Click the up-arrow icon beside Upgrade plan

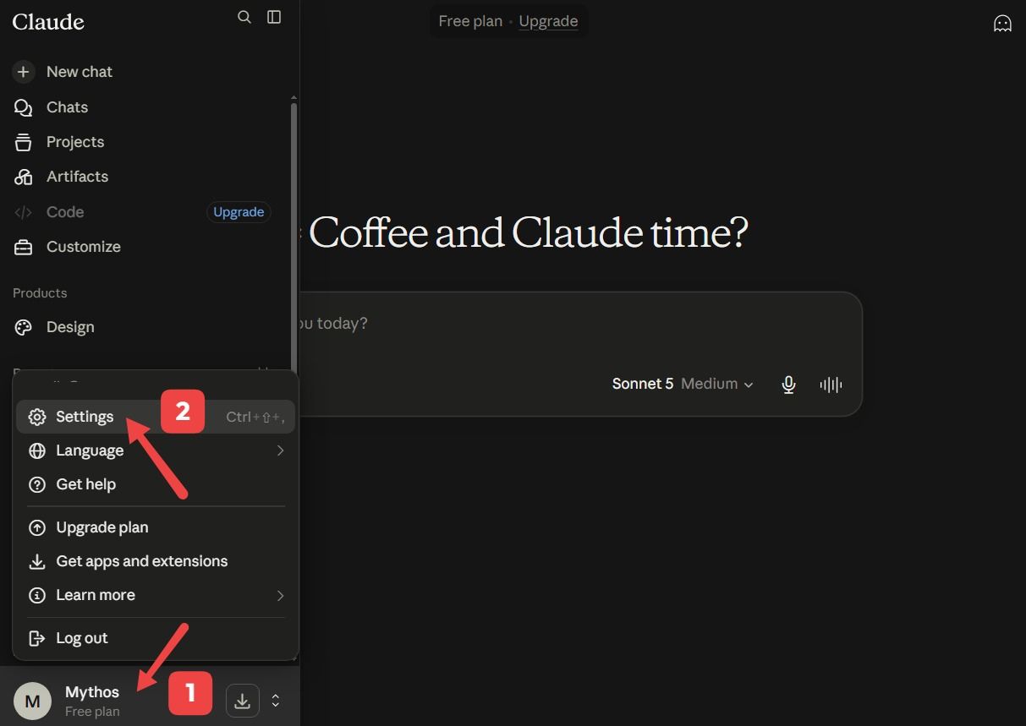point(37,527)
